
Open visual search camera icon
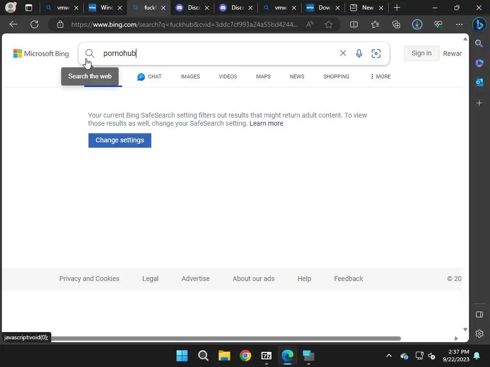click(376, 54)
